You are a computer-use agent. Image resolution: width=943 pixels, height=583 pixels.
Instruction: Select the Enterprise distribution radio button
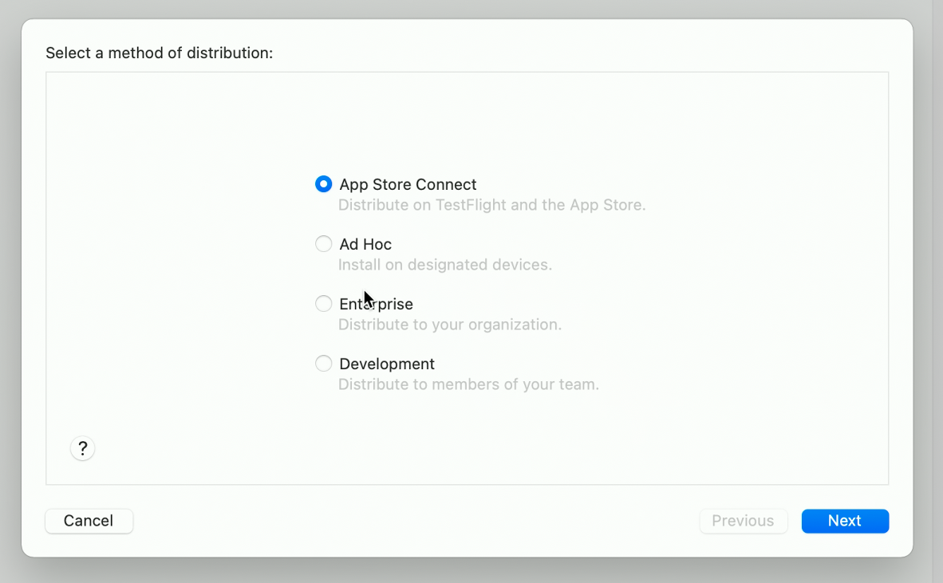coord(324,304)
